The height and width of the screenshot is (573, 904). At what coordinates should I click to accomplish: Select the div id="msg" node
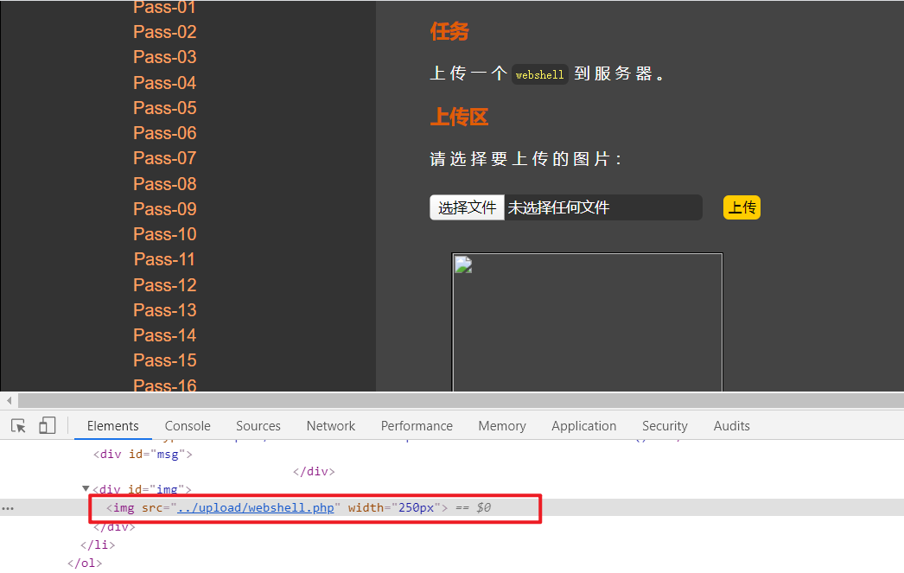pos(143,455)
